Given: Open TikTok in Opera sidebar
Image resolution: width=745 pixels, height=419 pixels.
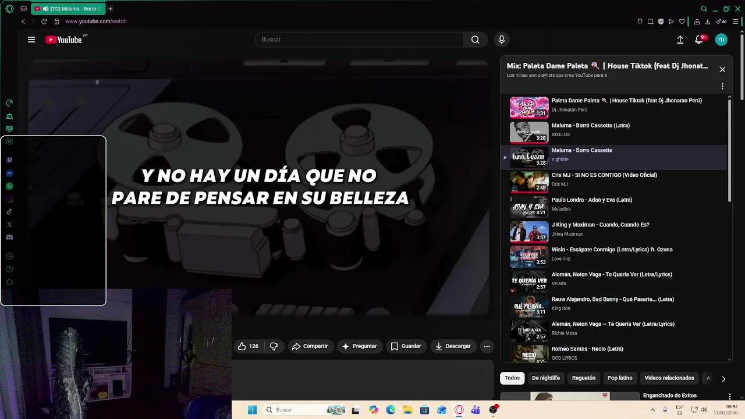Looking at the screenshot, I should click(x=9, y=212).
